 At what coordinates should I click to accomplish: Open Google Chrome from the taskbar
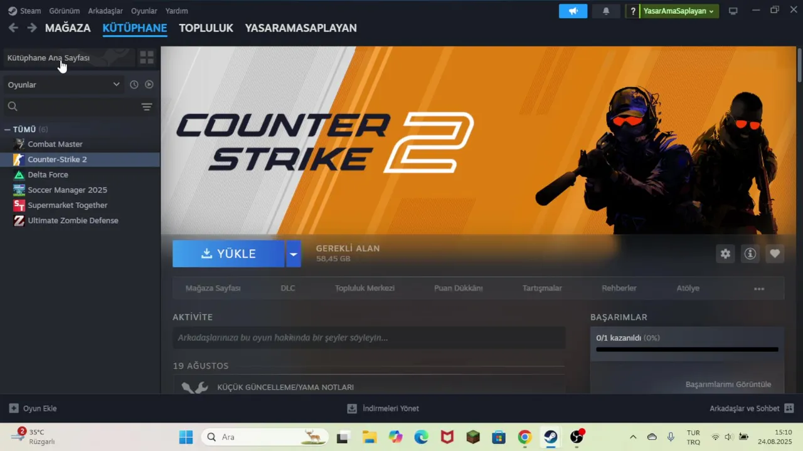(x=524, y=437)
